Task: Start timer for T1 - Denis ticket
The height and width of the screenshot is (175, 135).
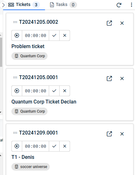Action: click(x=17, y=146)
